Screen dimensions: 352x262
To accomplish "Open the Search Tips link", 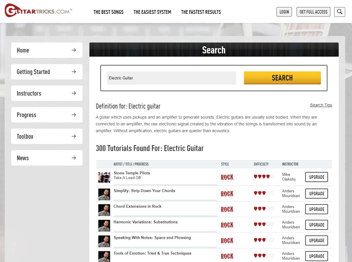I will 321,105.
